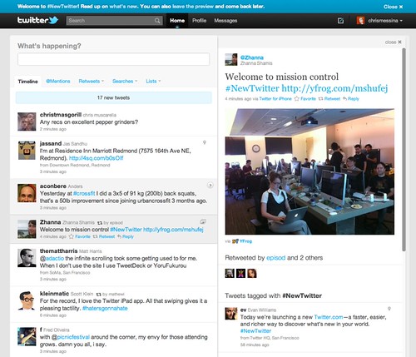Retweet Zhanna's tweet in the timeline
This screenshot has height=357, width=416.
(104, 236)
